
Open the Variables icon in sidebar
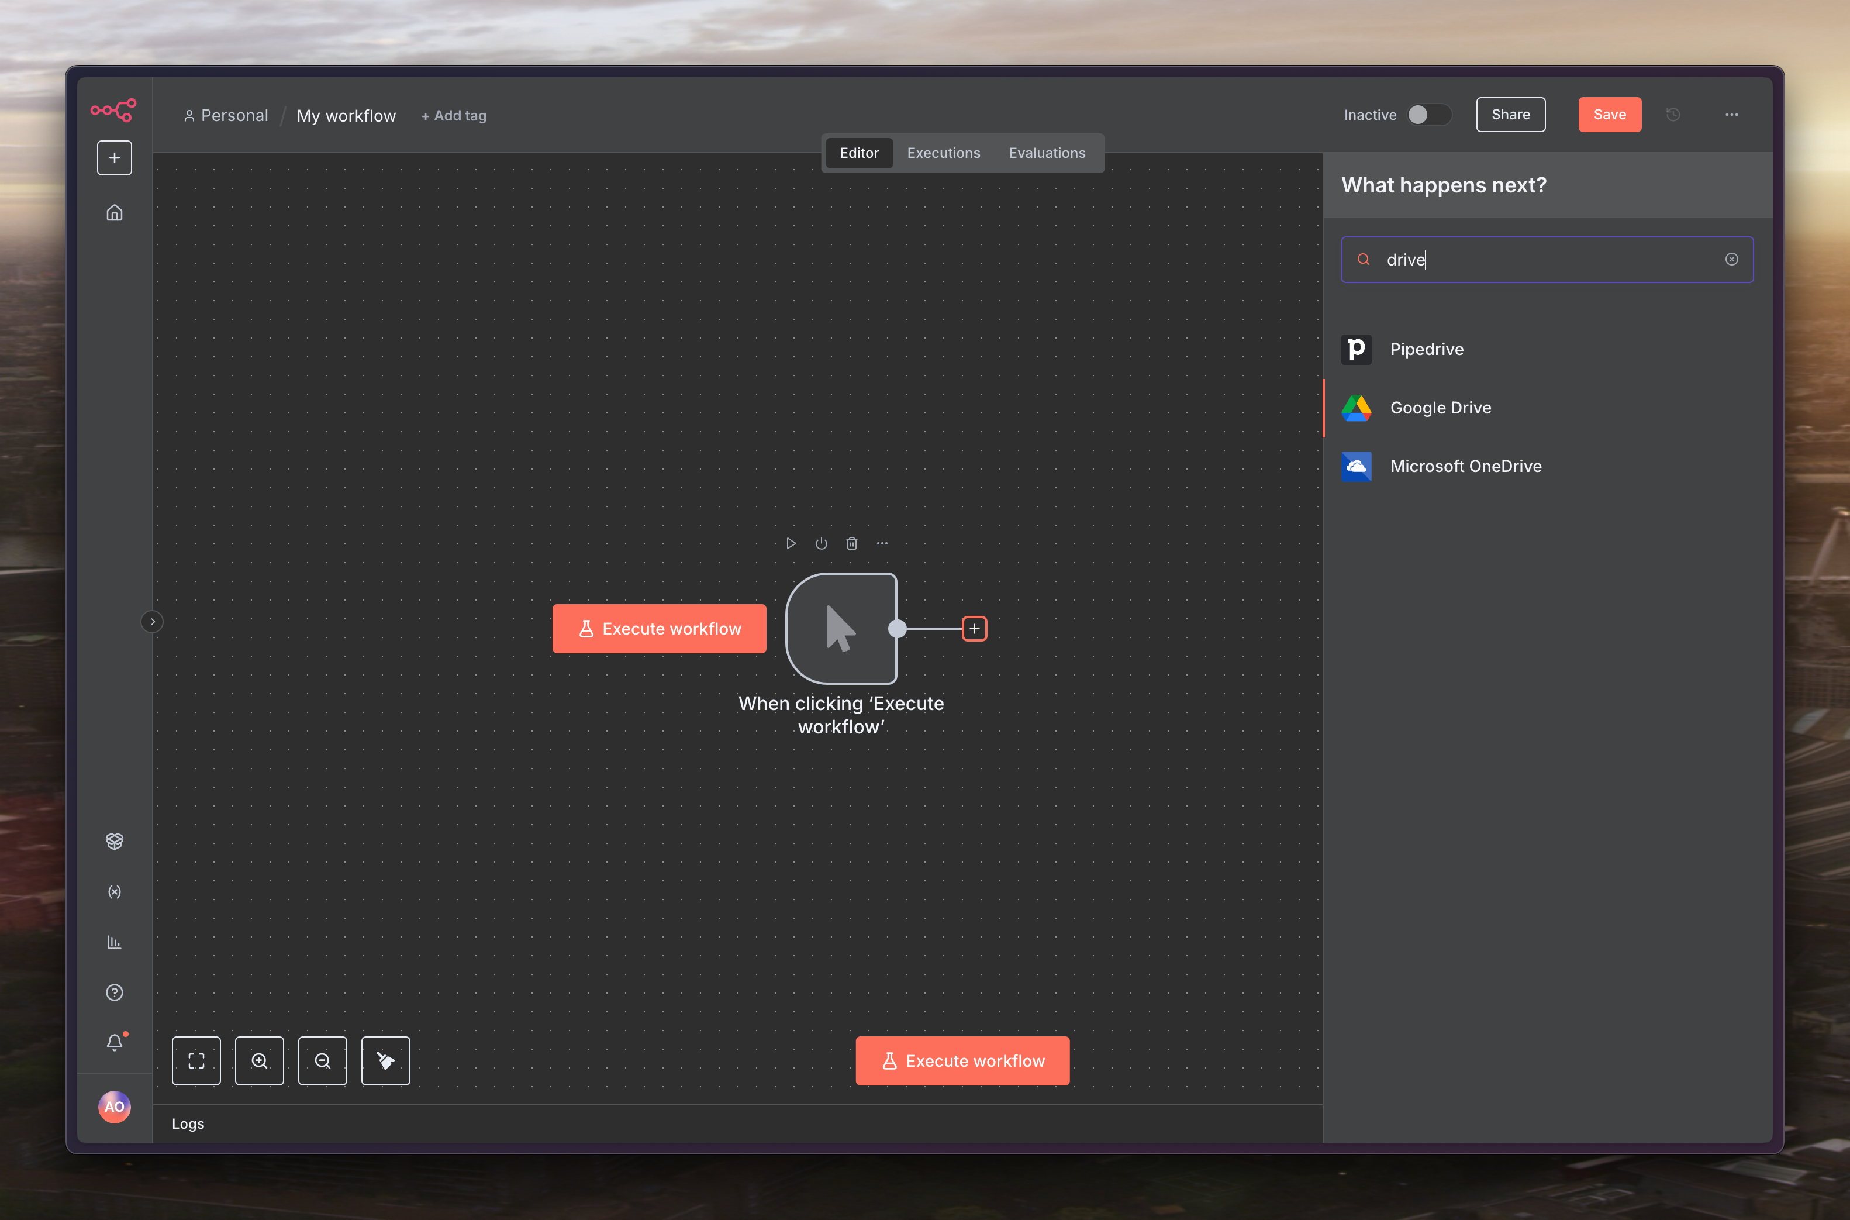coord(115,892)
